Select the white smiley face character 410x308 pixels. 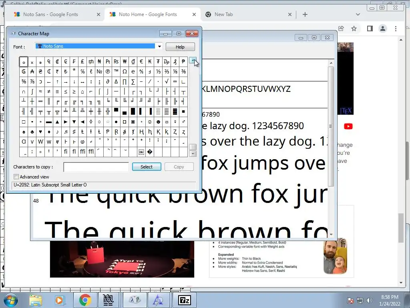pos(150,122)
